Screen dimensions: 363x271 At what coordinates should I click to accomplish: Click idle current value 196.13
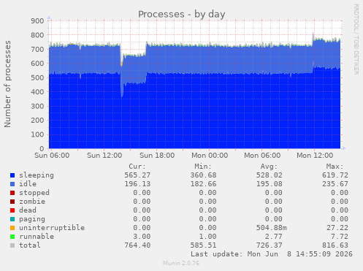(137, 184)
